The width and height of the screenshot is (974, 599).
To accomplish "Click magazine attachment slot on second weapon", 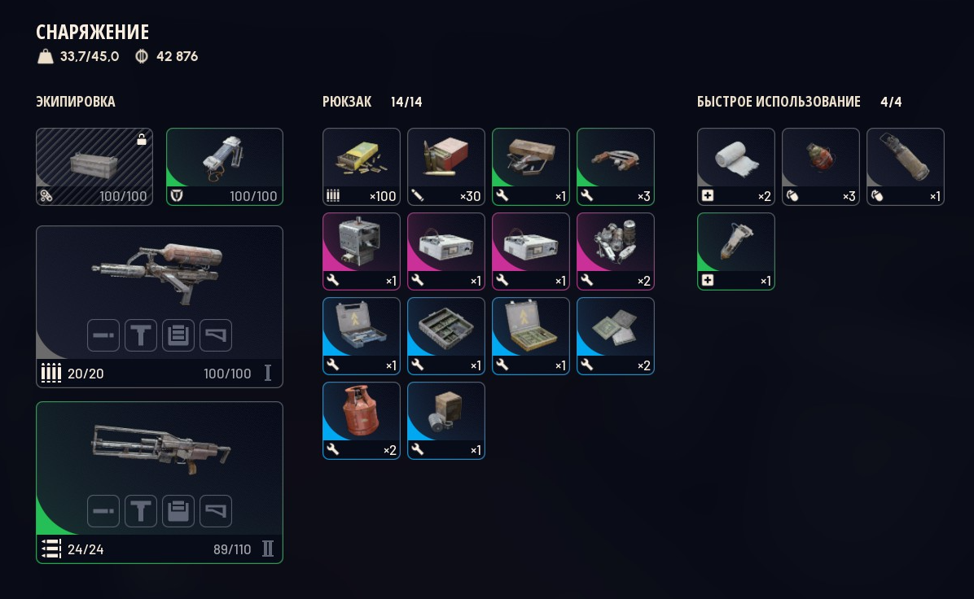I will tap(178, 511).
